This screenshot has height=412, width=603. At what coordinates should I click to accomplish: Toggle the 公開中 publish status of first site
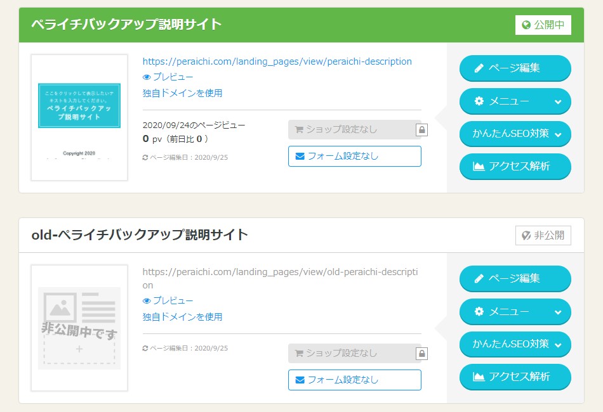(543, 25)
